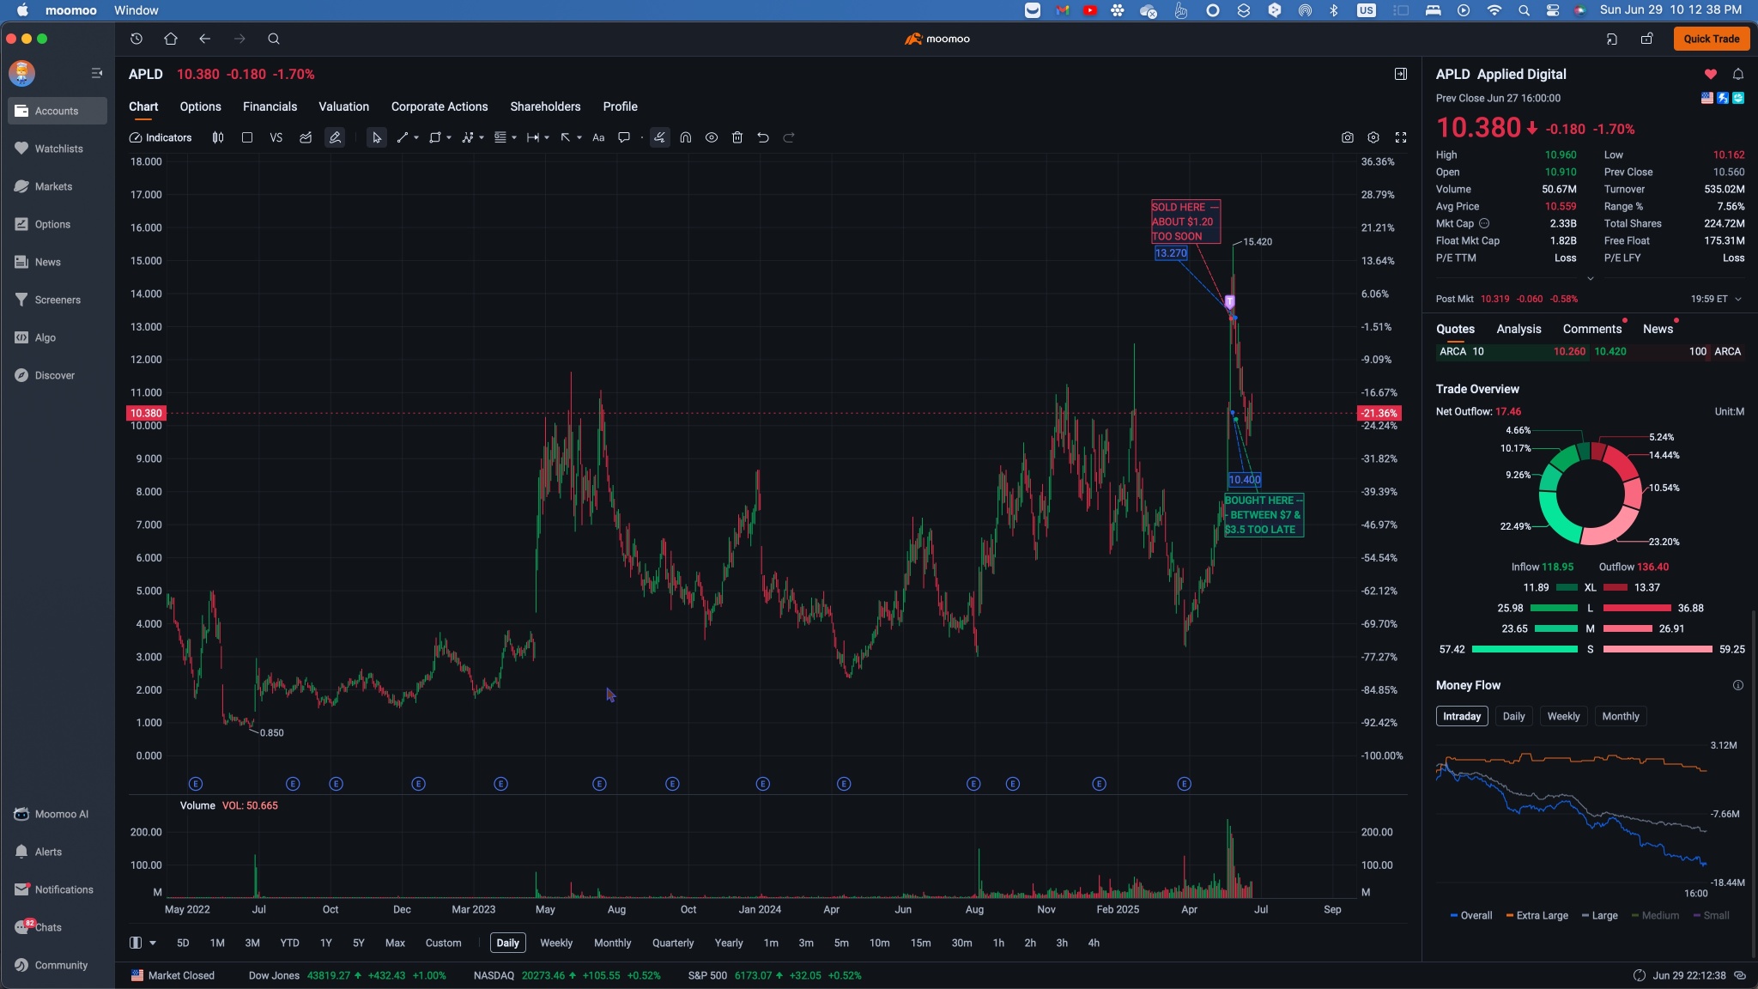Viewport: 1758px width, 989px height.
Task: Open the history clock icon
Action: coord(136,39)
